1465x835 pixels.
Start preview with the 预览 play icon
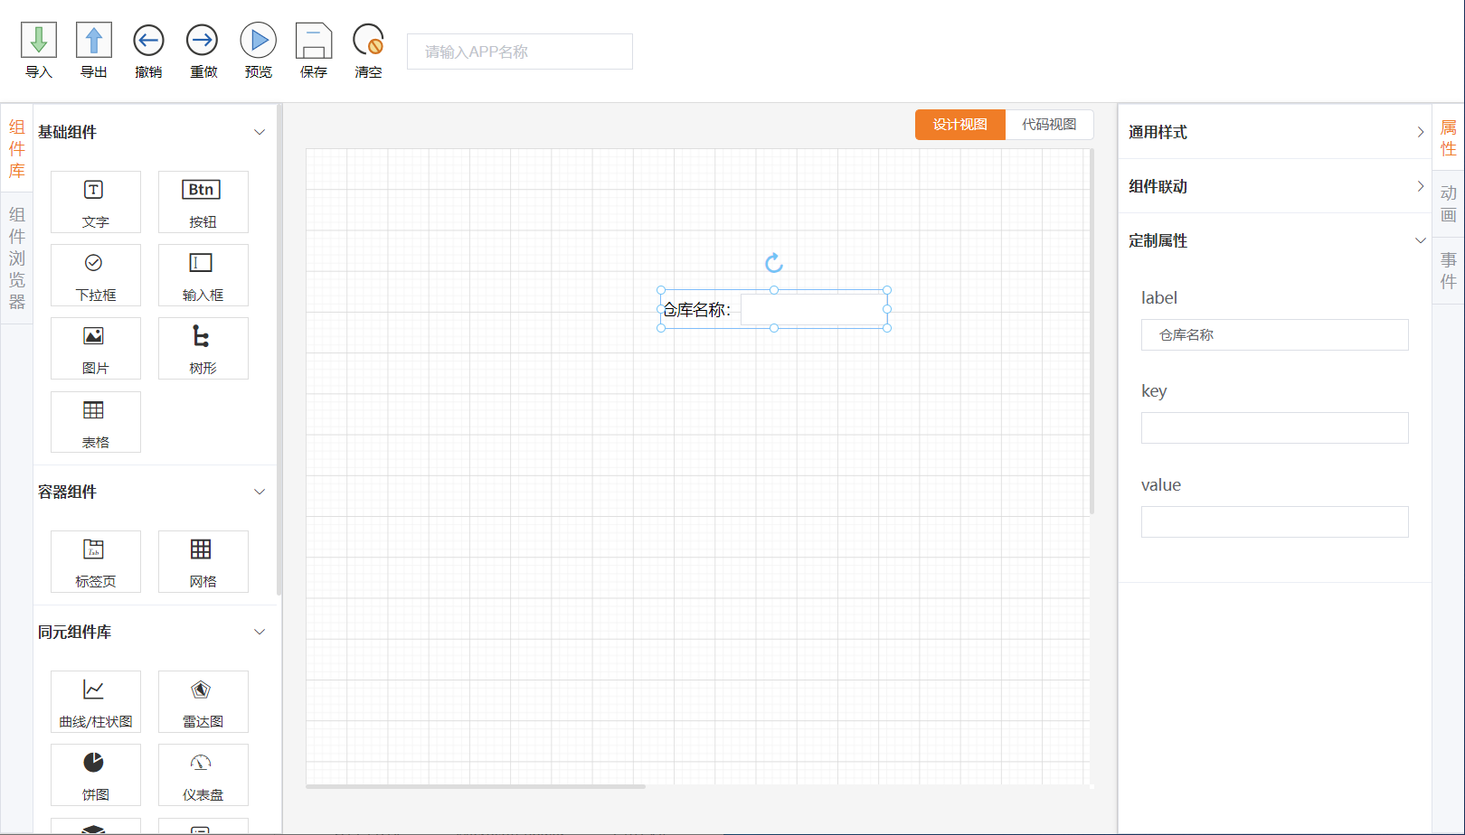coord(259,41)
